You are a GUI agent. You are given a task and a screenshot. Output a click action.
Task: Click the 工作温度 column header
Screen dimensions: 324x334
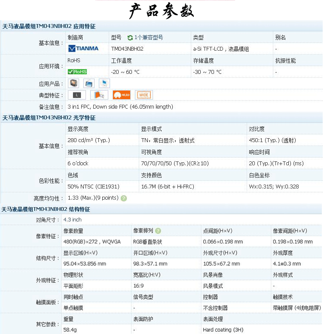pos(121,61)
